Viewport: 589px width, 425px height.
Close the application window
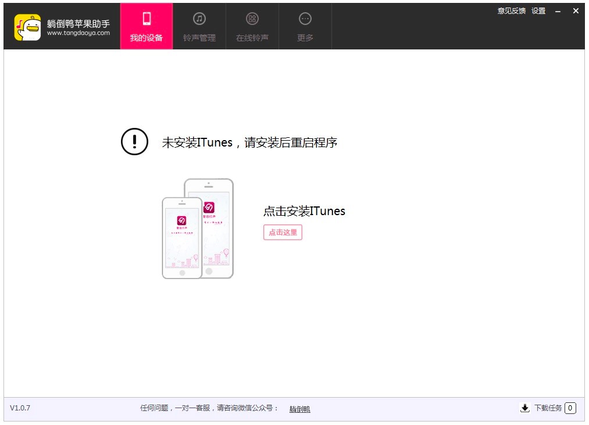pyautogui.click(x=576, y=11)
